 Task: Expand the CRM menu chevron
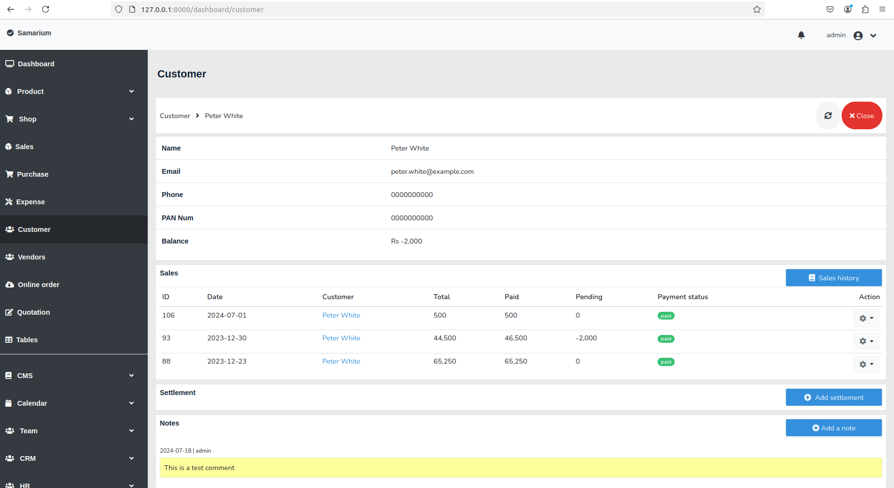(x=131, y=458)
